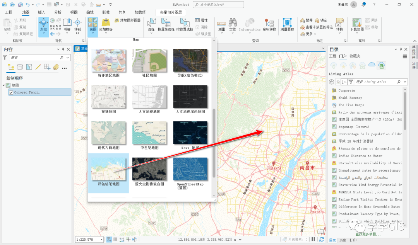Click the previous extent blue arrow
Viewport: 418px width, 245px height.
[x=52, y=34]
